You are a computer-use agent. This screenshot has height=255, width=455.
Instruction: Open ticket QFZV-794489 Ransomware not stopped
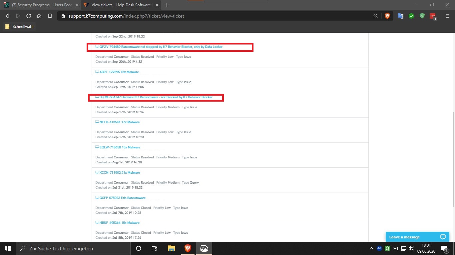tap(161, 47)
